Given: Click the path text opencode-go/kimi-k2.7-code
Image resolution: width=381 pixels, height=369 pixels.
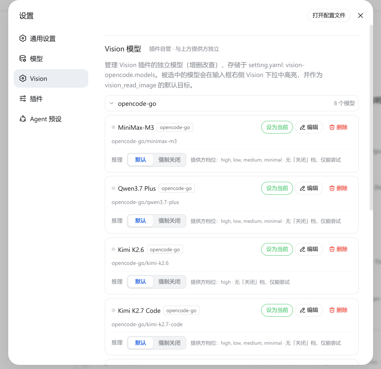Looking at the screenshot, I should tap(147, 324).
